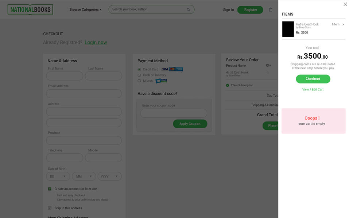Image resolution: width=349 pixels, height=218 pixels.
Task: Open the YYYY year dropdown
Action: pos(109,176)
